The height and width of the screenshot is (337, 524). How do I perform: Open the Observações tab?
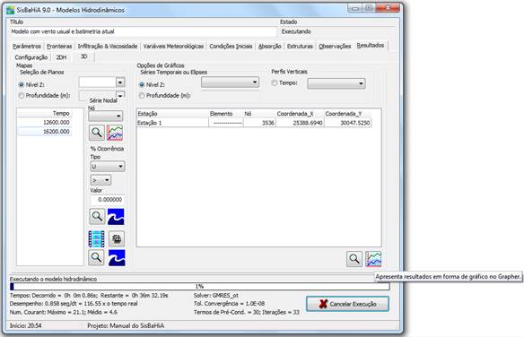click(335, 46)
